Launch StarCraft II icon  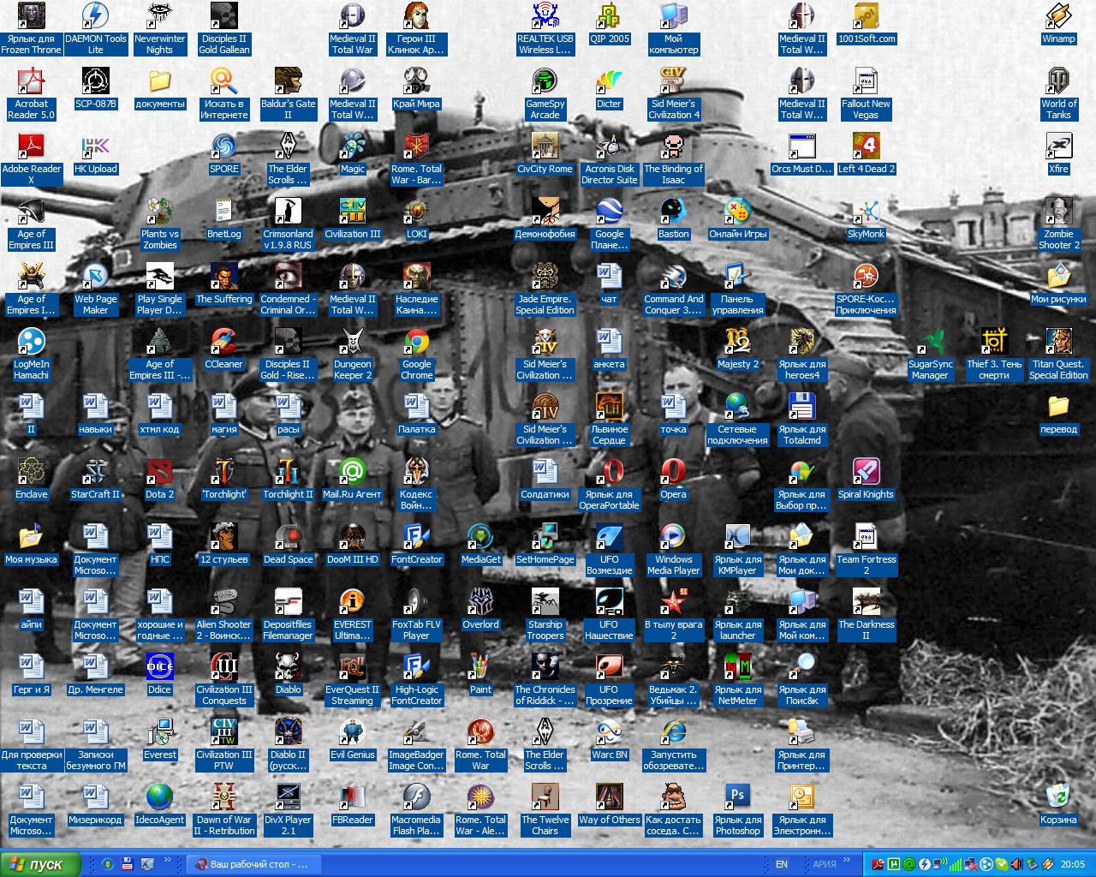pyautogui.click(x=95, y=479)
